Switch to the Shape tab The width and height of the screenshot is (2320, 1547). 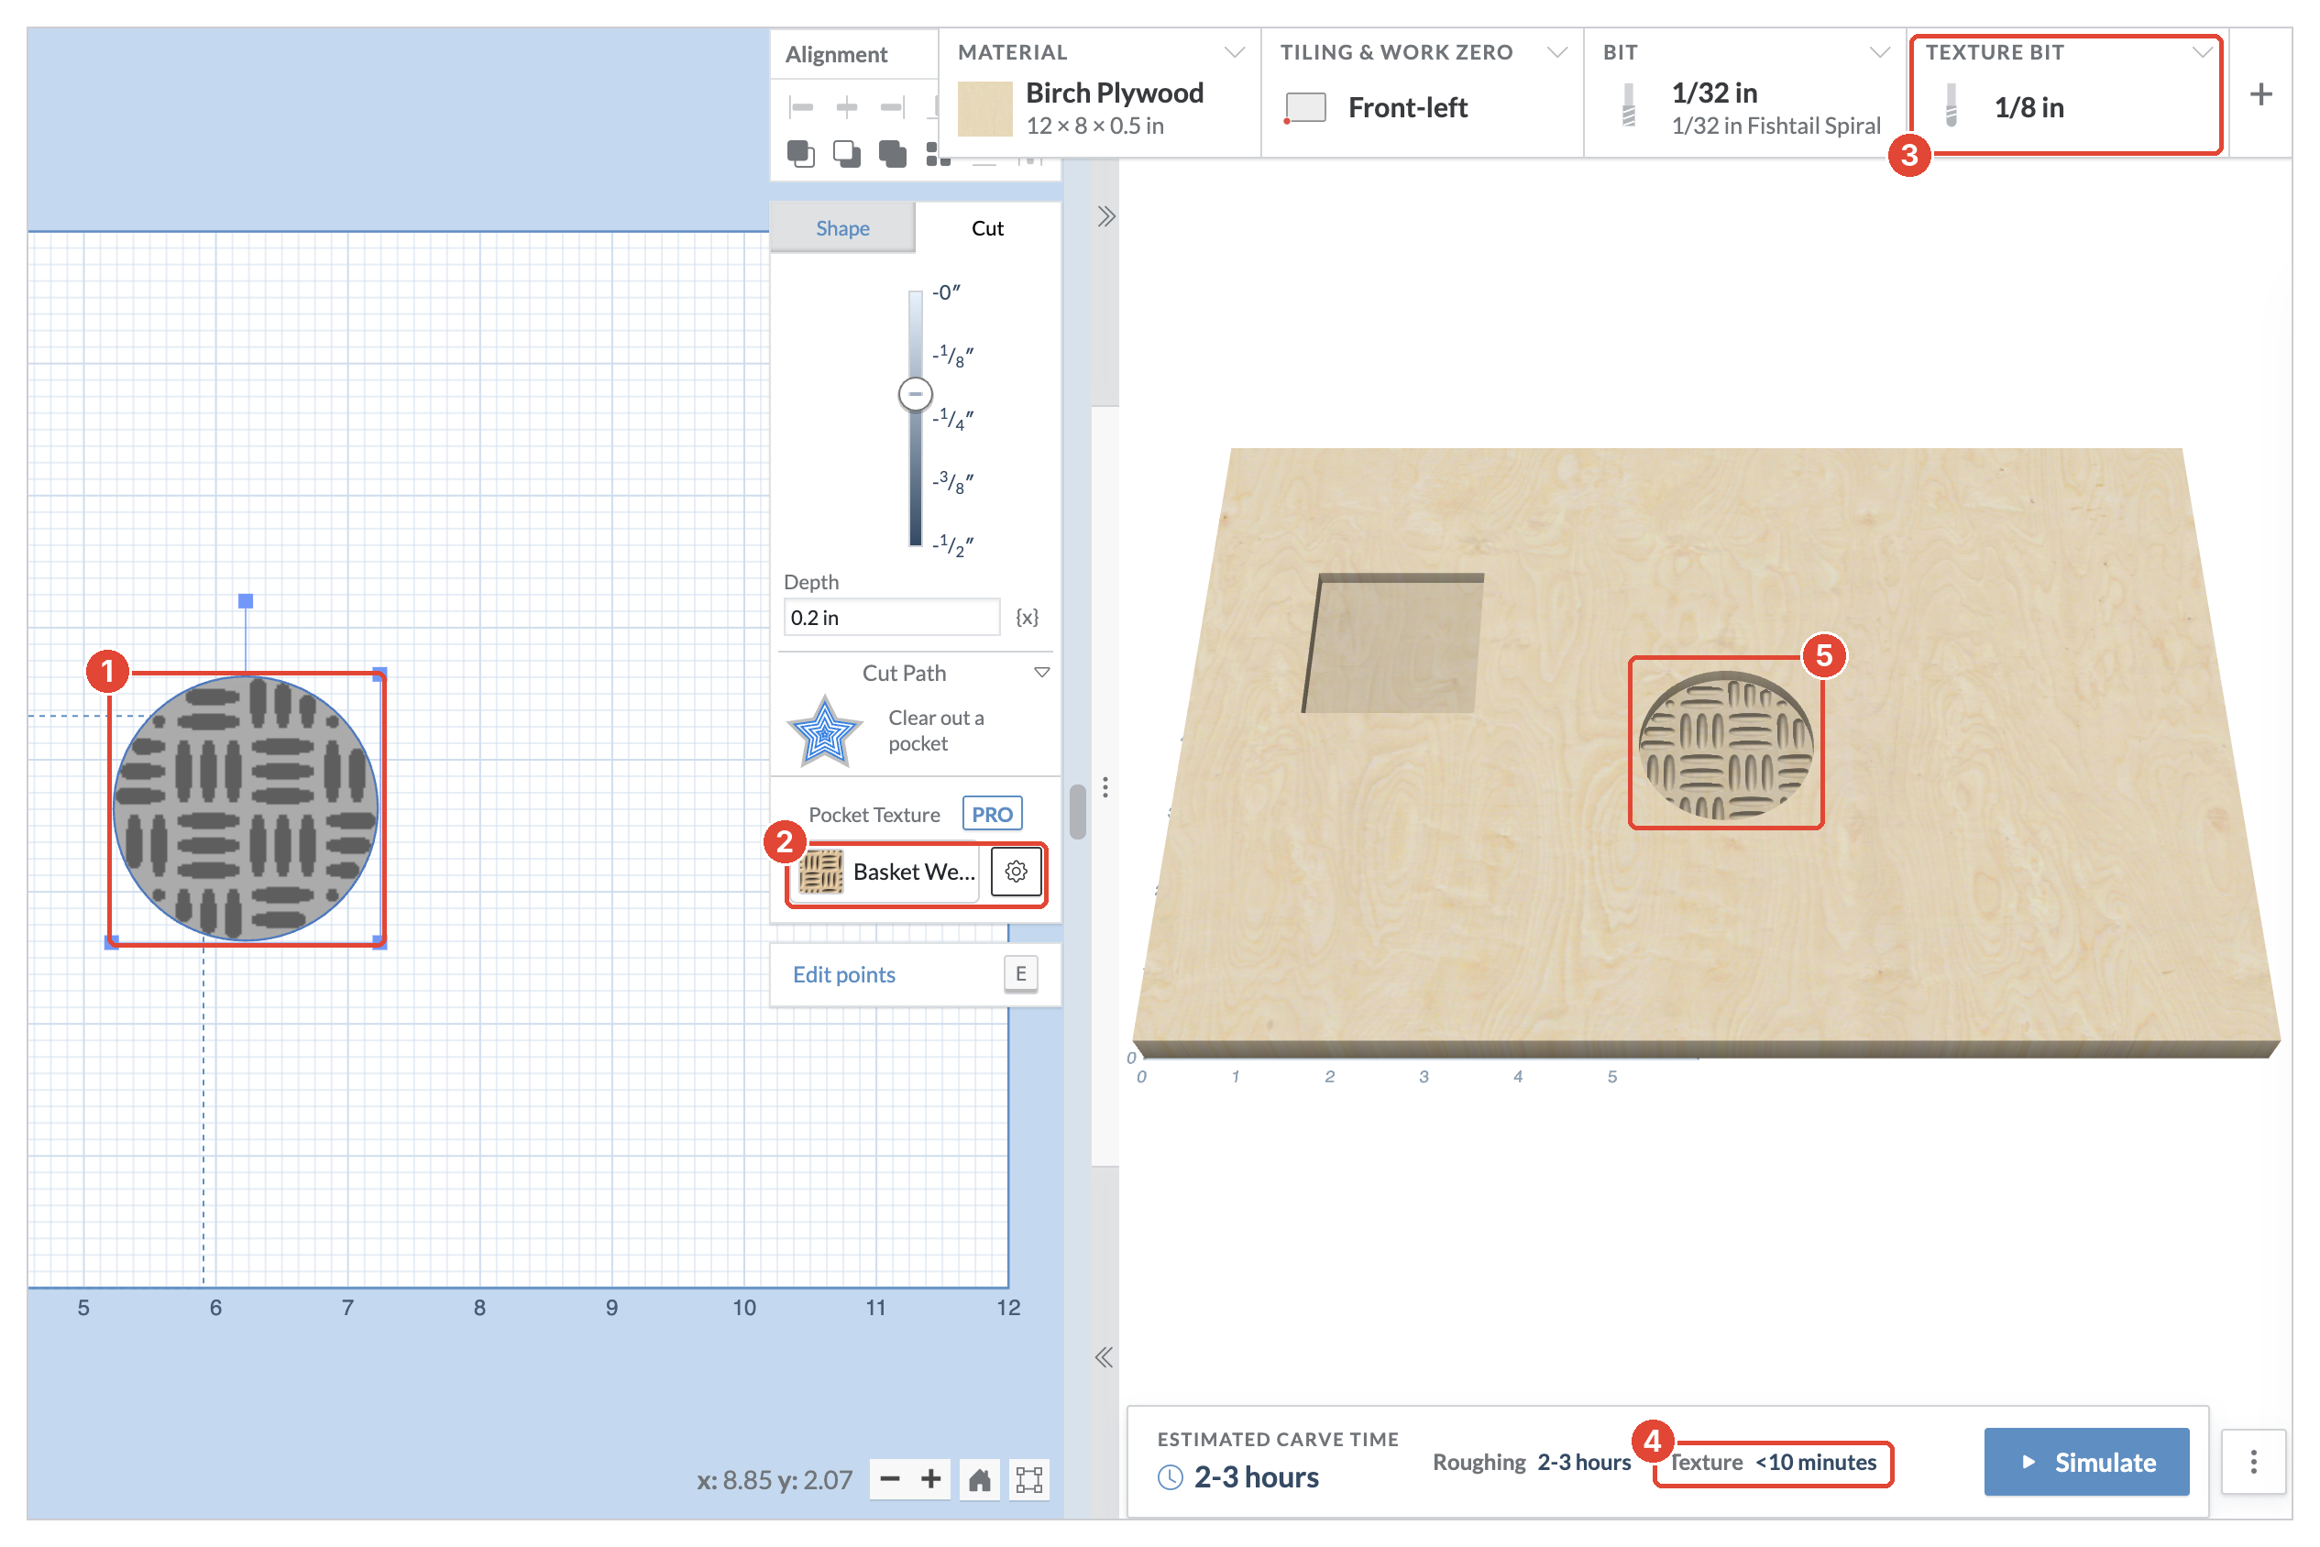click(x=842, y=228)
